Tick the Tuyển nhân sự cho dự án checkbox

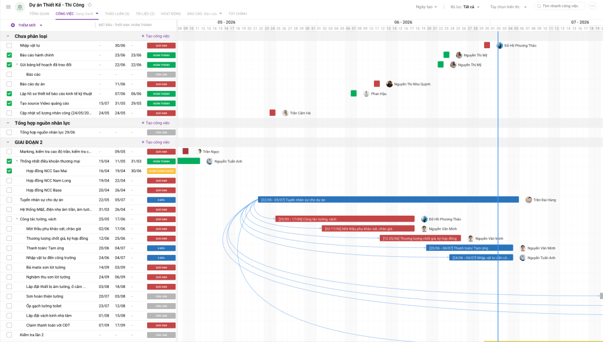9,200
